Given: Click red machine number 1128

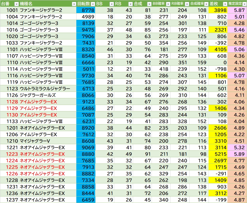Looking at the screenshot, I should coord(9,102).
